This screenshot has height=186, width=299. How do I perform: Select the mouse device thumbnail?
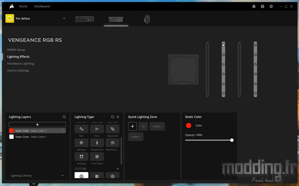147,19
